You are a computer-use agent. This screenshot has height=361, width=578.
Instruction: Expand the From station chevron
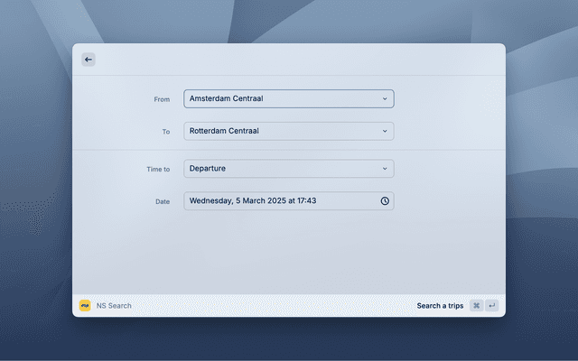pos(385,98)
